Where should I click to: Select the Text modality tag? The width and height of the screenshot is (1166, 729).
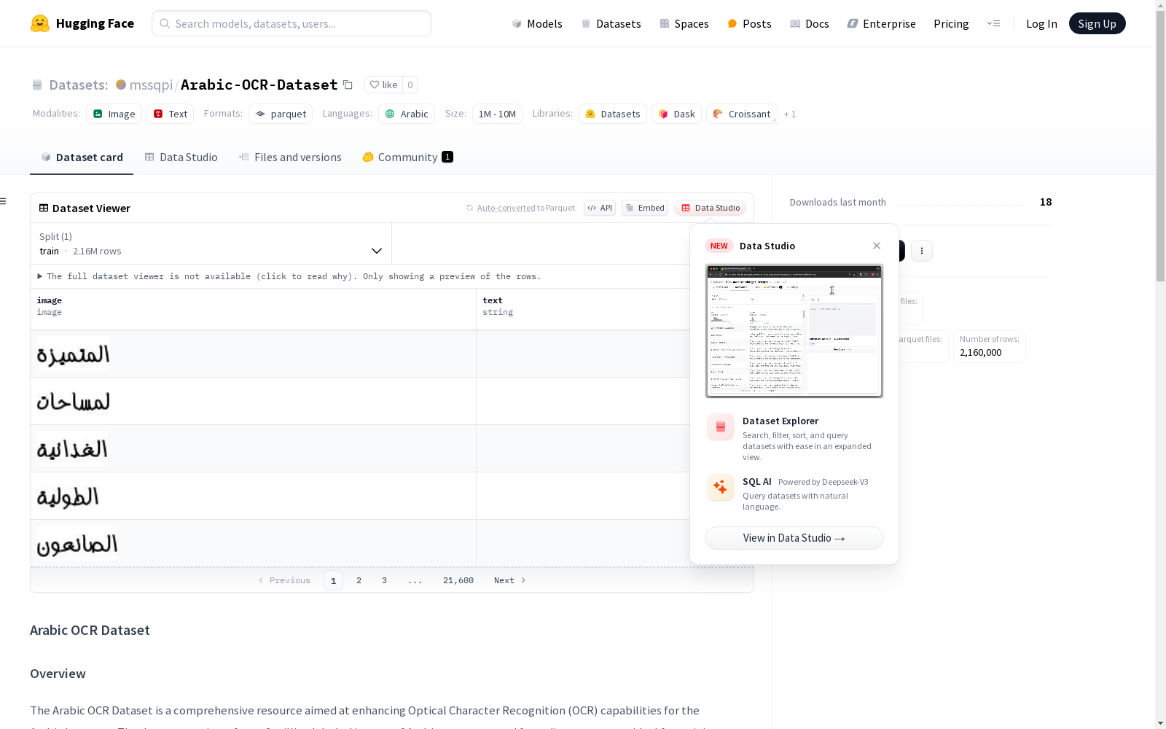click(x=171, y=114)
